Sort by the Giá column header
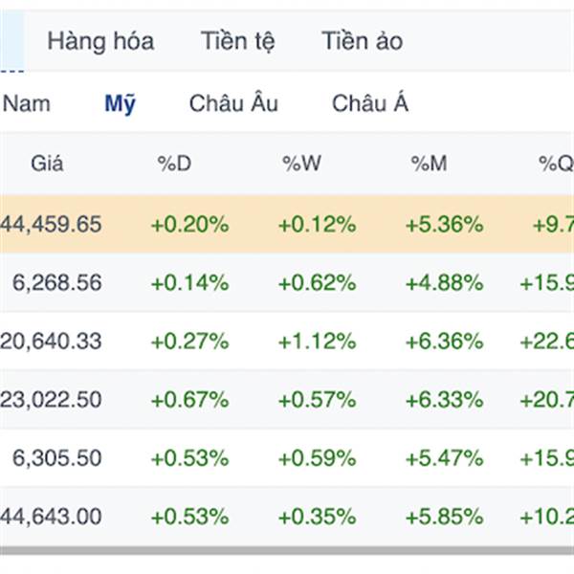This screenshot has width=574, height=574. (47, 164)
